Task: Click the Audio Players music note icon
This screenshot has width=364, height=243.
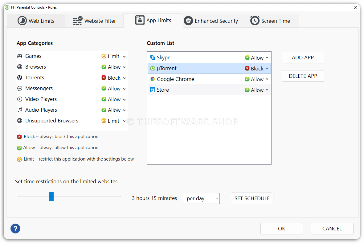Action: [20, 110]
